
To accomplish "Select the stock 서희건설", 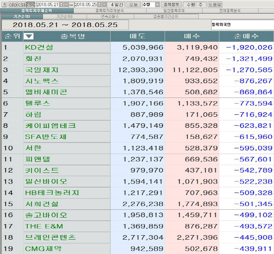I will [x=42, y=204].
